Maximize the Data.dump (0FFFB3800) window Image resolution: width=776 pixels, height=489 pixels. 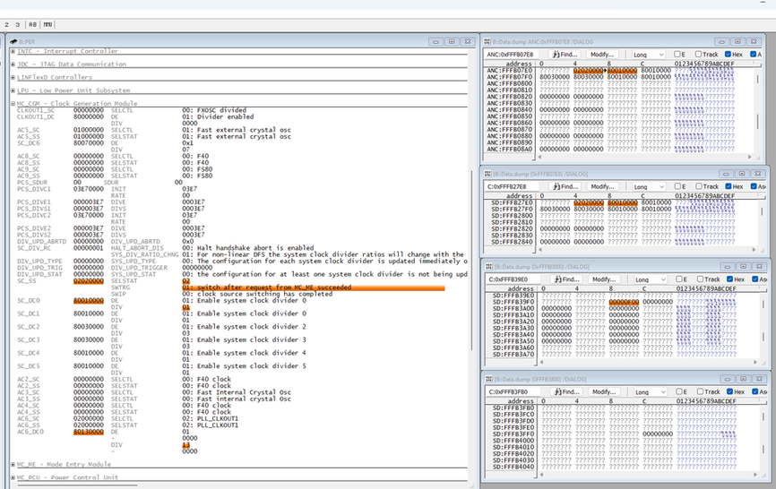pos(743,379)
